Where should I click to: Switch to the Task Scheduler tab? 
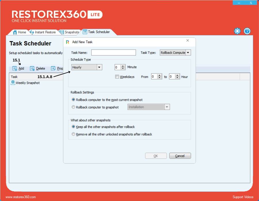[x=96, y=32]
